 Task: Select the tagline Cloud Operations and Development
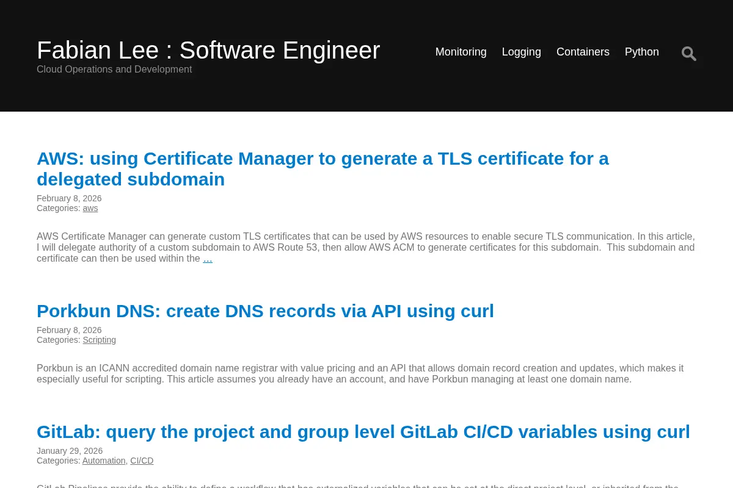pos(114,70)
